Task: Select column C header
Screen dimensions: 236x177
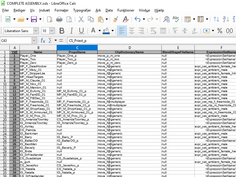Action: [x=77, y=48]
